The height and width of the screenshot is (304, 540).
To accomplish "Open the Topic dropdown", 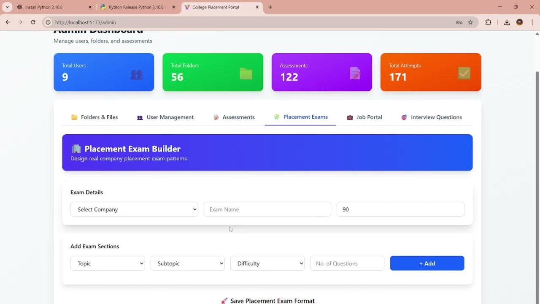I will point(108,263).
